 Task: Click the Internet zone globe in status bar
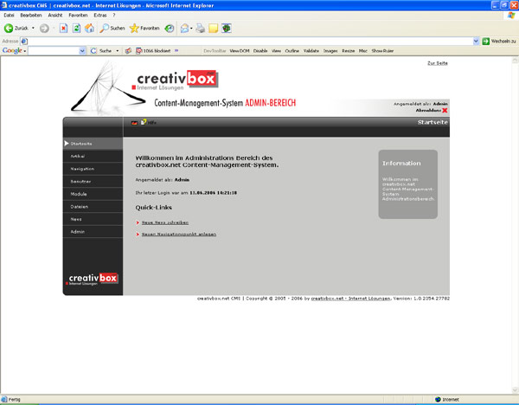438,399
